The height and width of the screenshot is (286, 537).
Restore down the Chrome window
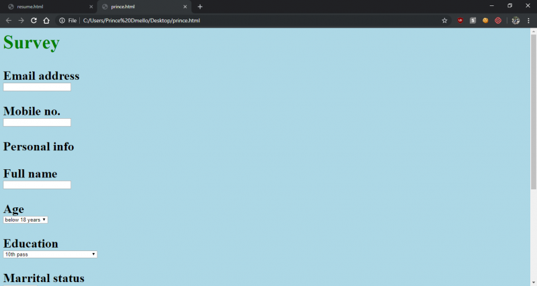(509, 6)
